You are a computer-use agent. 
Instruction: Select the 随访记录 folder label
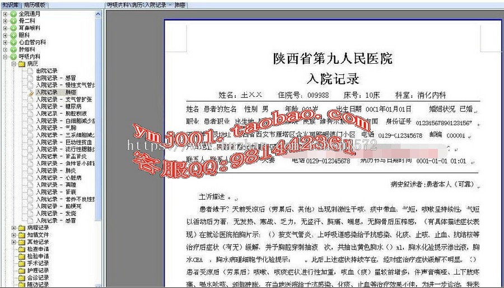click(38, 285)
